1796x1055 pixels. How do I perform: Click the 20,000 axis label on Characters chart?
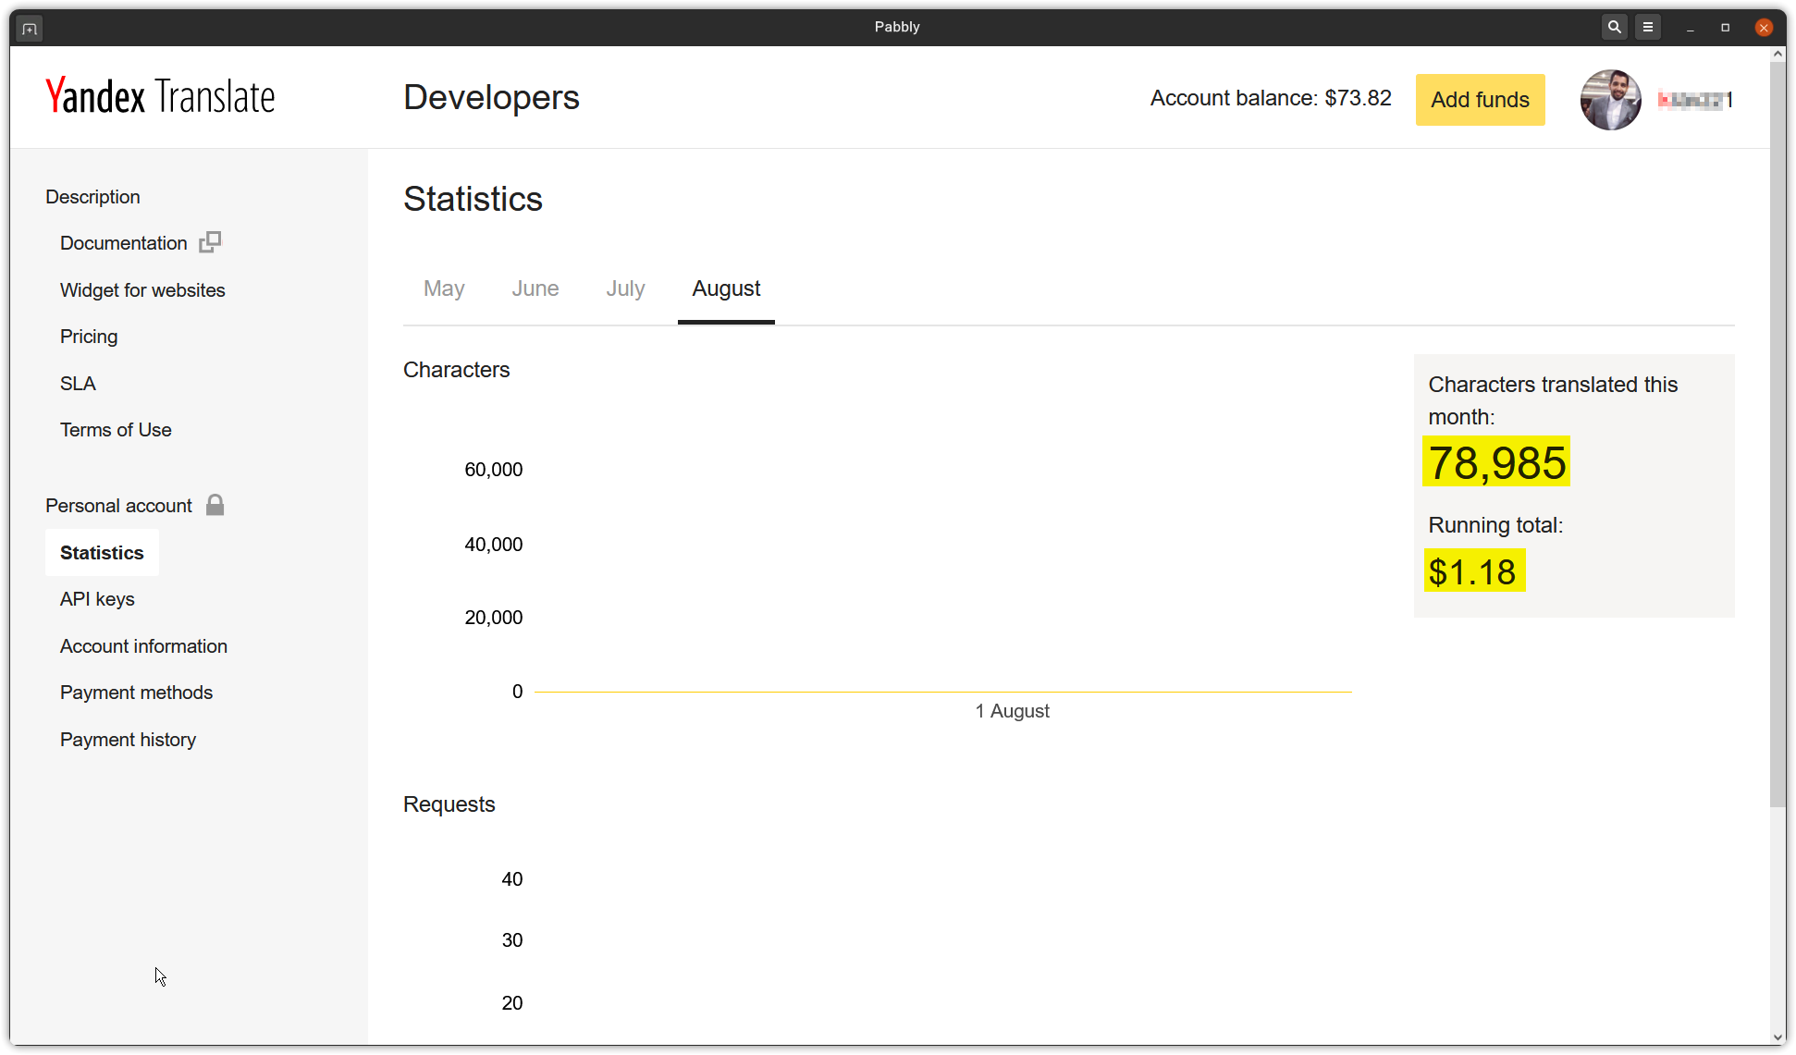pos(494,618)
